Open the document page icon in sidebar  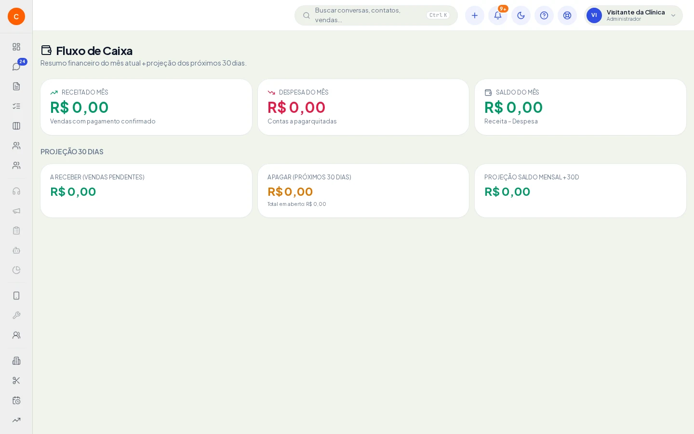(x=16, y=86)
